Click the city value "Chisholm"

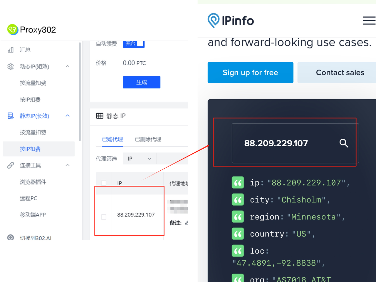click(x=301, y=200)
